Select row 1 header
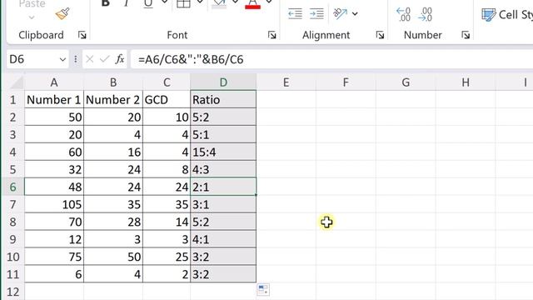 pos(13,100)
